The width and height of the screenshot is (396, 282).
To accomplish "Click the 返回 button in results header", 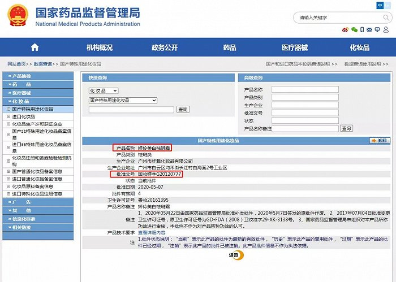I will pos(380,141).
